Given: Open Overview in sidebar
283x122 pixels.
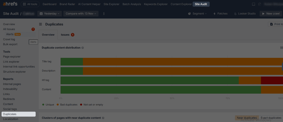Looking at the screenshot, I should [9, 24].
